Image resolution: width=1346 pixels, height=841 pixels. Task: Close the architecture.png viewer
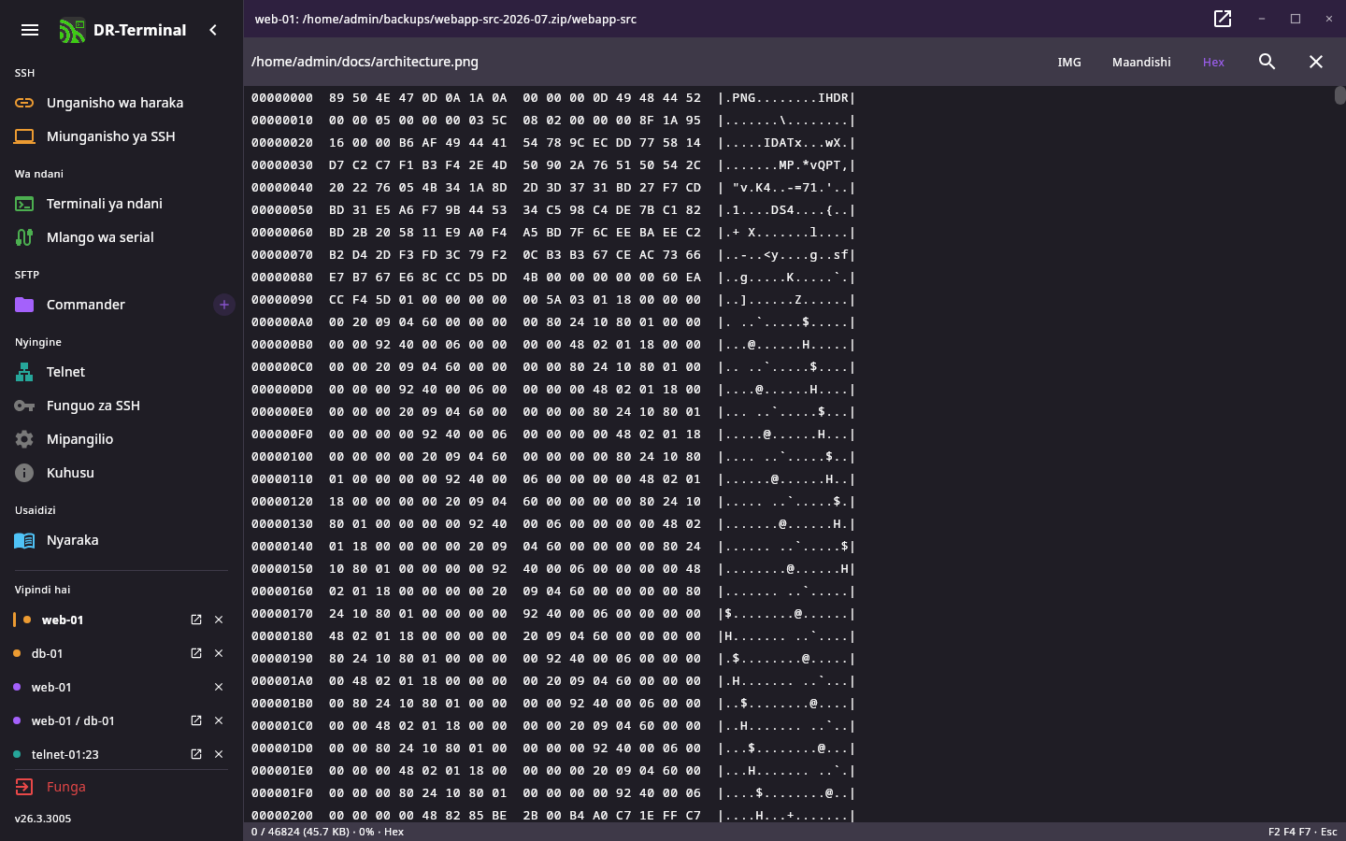point(1316,62)
